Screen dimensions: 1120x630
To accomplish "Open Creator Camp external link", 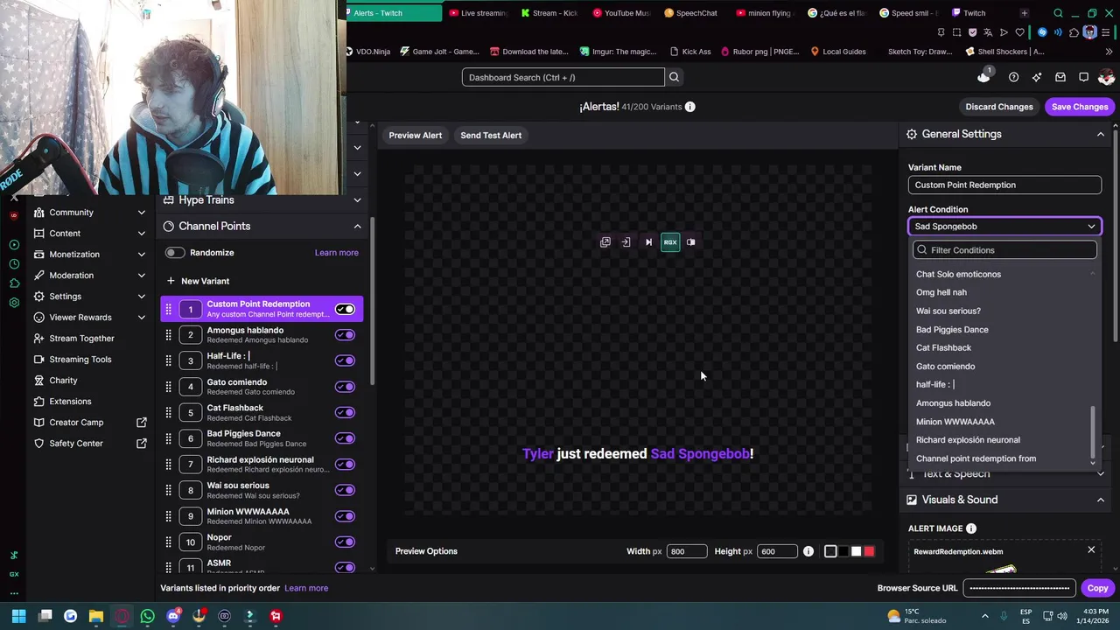I will coord(142,423).
